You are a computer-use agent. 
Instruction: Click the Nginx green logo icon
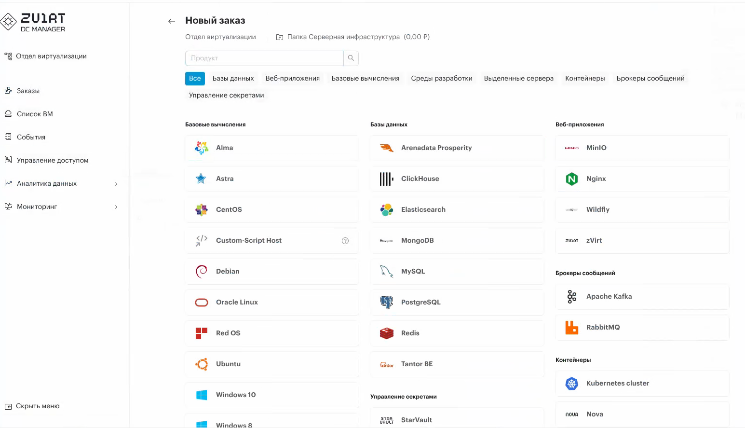tap(572, 179)
